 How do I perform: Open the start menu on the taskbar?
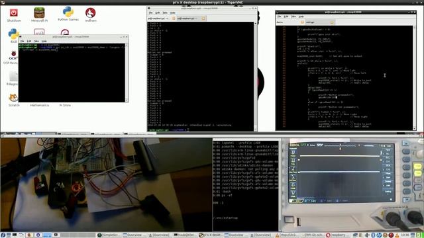(3, 235)
